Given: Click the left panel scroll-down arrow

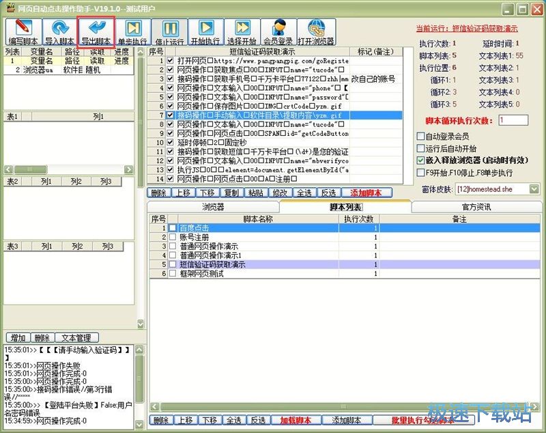Looking at the screenshot, I should [x=141, y=324].
